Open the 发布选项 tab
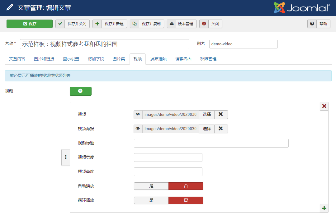Screen dimensions: 336x219 pyautogui.click(x=158, y=59)
